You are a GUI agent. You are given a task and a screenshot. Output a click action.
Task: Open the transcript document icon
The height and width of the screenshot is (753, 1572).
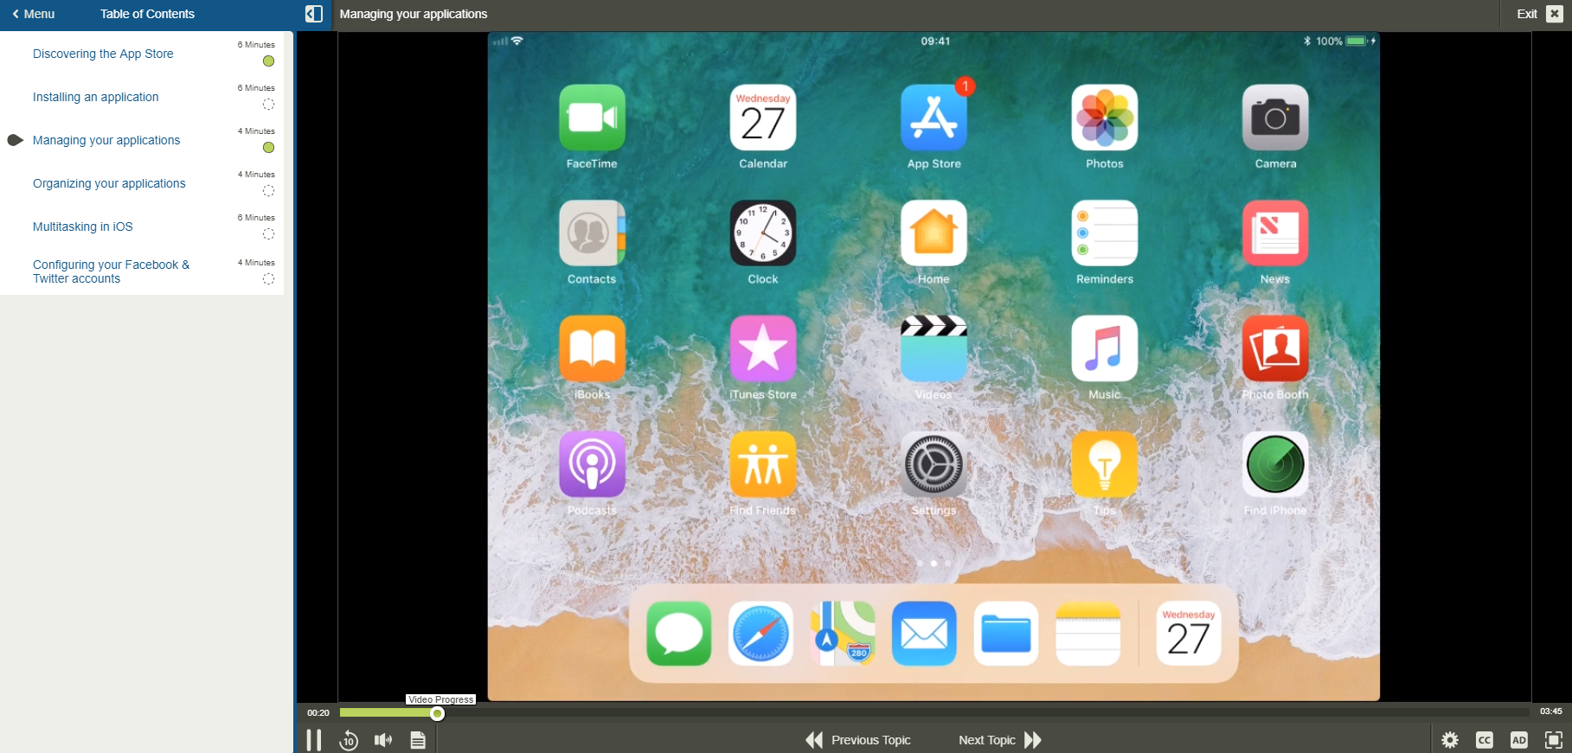click(418, 740)
